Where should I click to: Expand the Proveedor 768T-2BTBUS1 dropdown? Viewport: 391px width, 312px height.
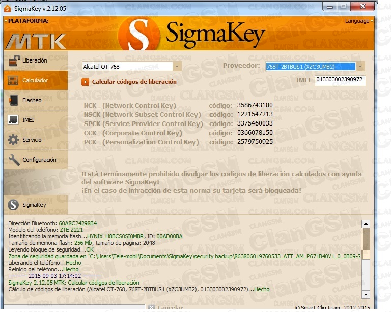pyautogui.click(x=360, y=66)
